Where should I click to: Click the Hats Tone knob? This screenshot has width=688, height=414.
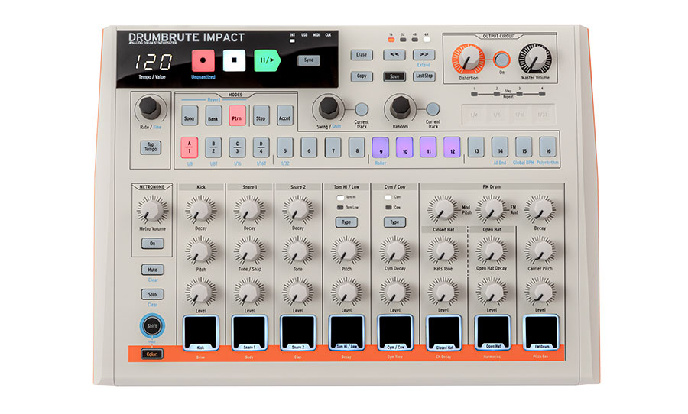[x=443, y=251]
